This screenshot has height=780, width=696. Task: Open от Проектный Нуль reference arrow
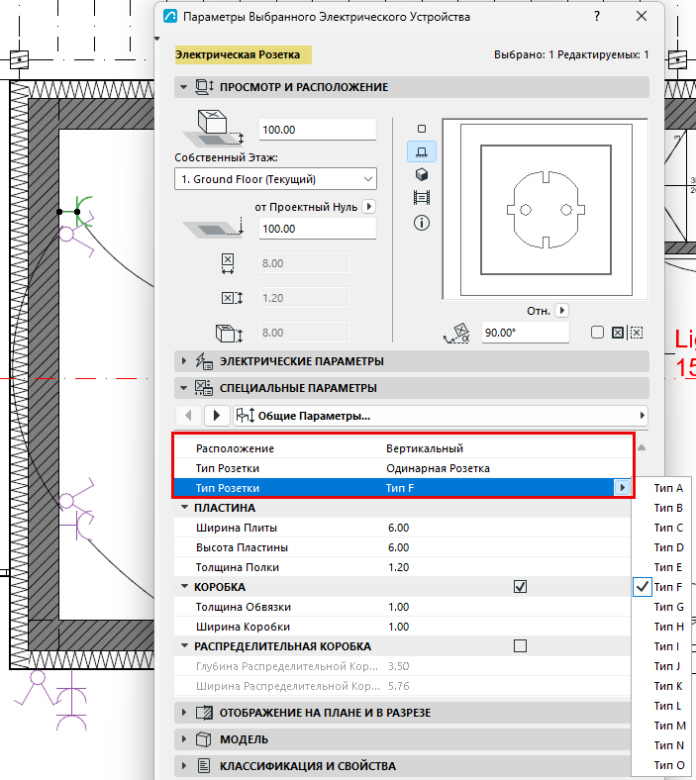coord(368,207)
